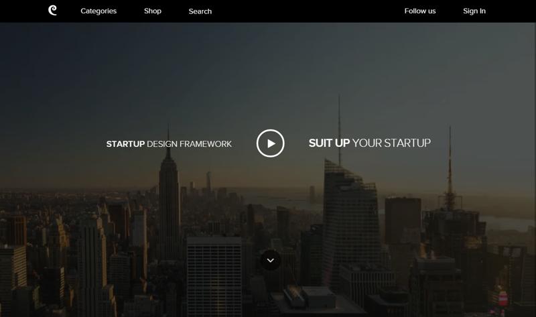Click the bold word STARTUP in the left heading
The width and height of the screenshot is (536, 317).
click(x=125, y=144)
